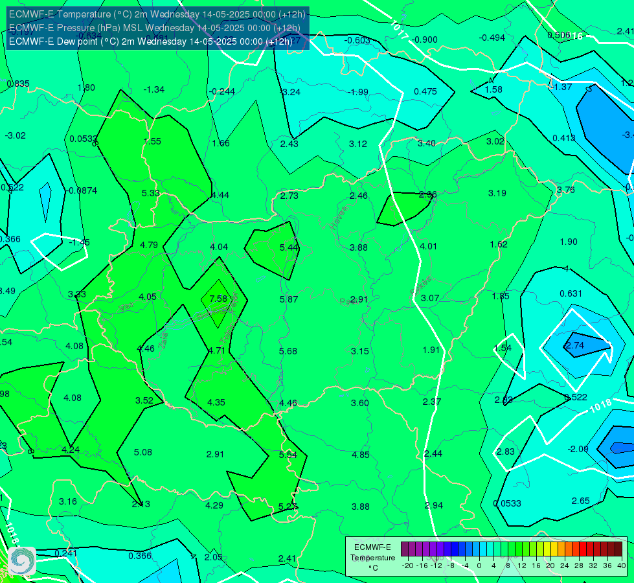Screen dimensions: 634x583
Task: Click the dew point value 4.01
Action: [428, 246]
